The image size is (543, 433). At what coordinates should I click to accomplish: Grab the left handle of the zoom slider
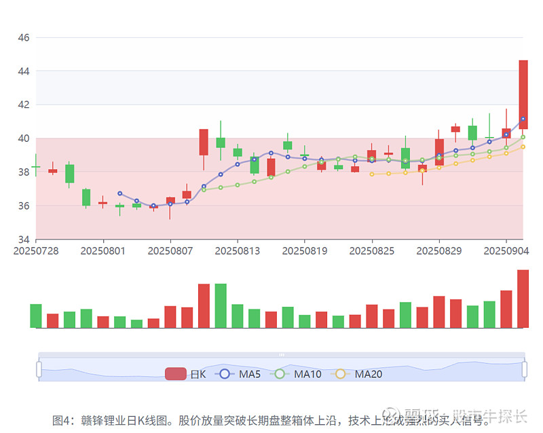(39, 369)
